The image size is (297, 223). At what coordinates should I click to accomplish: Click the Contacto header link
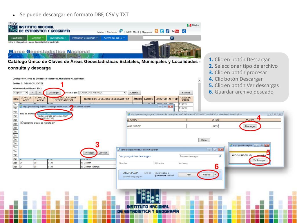tap(112, 32)
